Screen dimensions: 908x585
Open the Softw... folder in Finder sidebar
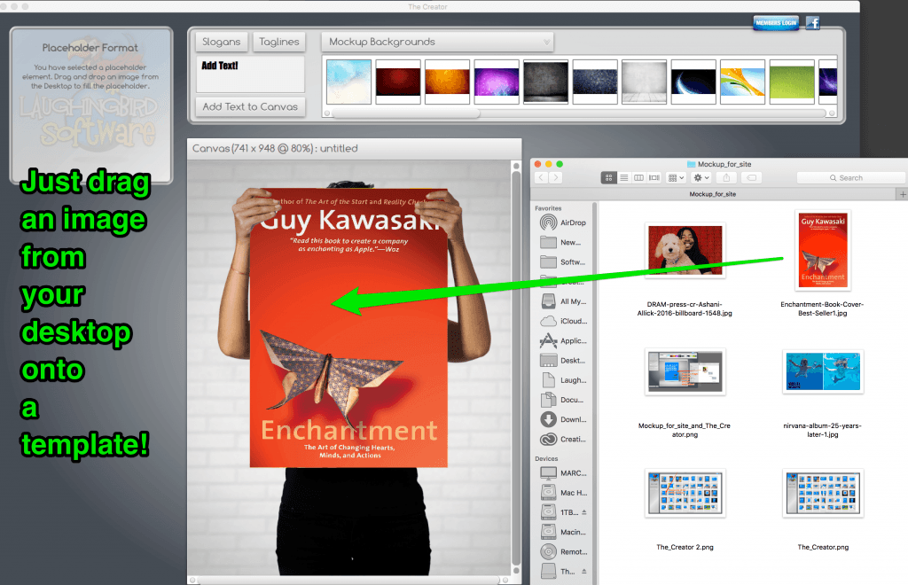(563, 261)
